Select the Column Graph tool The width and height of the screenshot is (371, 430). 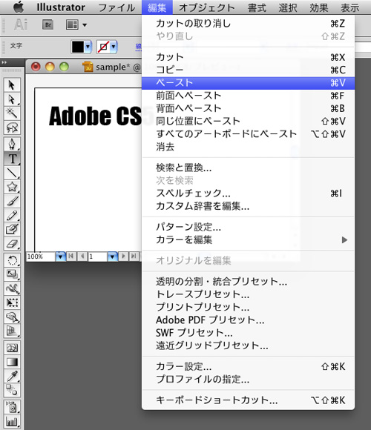pyautogui.click(x=12, y=421)
